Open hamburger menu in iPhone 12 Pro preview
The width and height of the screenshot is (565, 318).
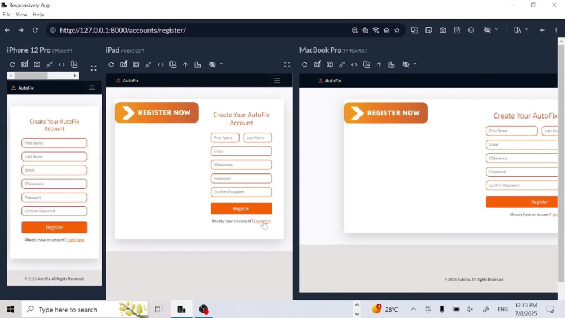[92, 88]
